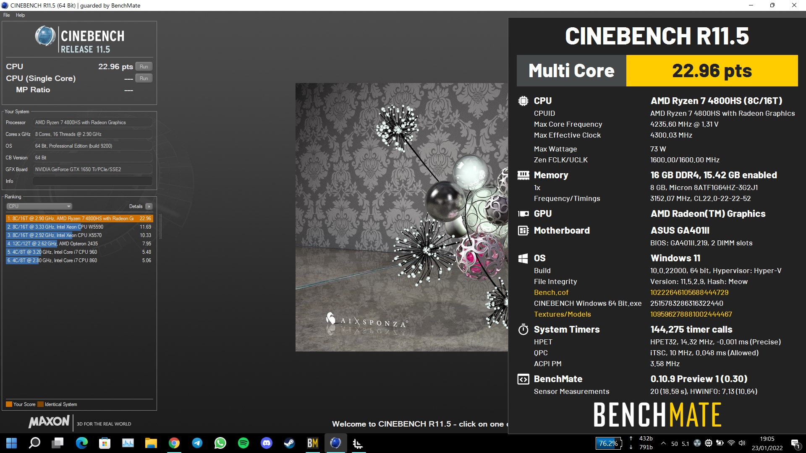
Task: Click the BenchMate Motherboard icon
Action: coord(523,231)
